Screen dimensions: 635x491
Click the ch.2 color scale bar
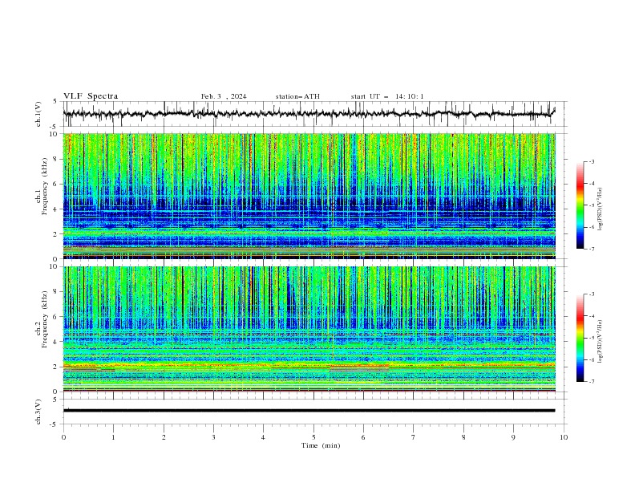click(x=580, y=338)
